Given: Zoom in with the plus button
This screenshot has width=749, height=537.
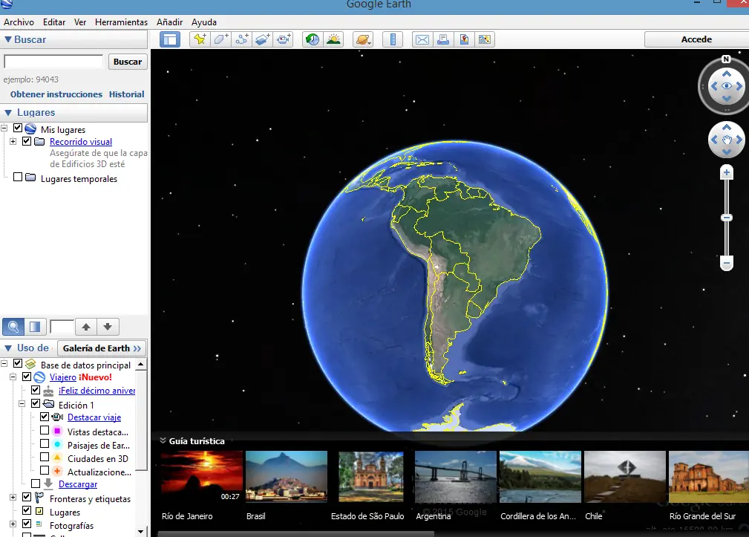Looking at the screenshot, I should point(727,172).
